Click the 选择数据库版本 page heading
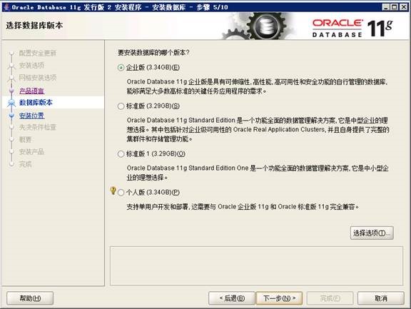This screenshot has width=411, height=309. click(x=34, y=26)
